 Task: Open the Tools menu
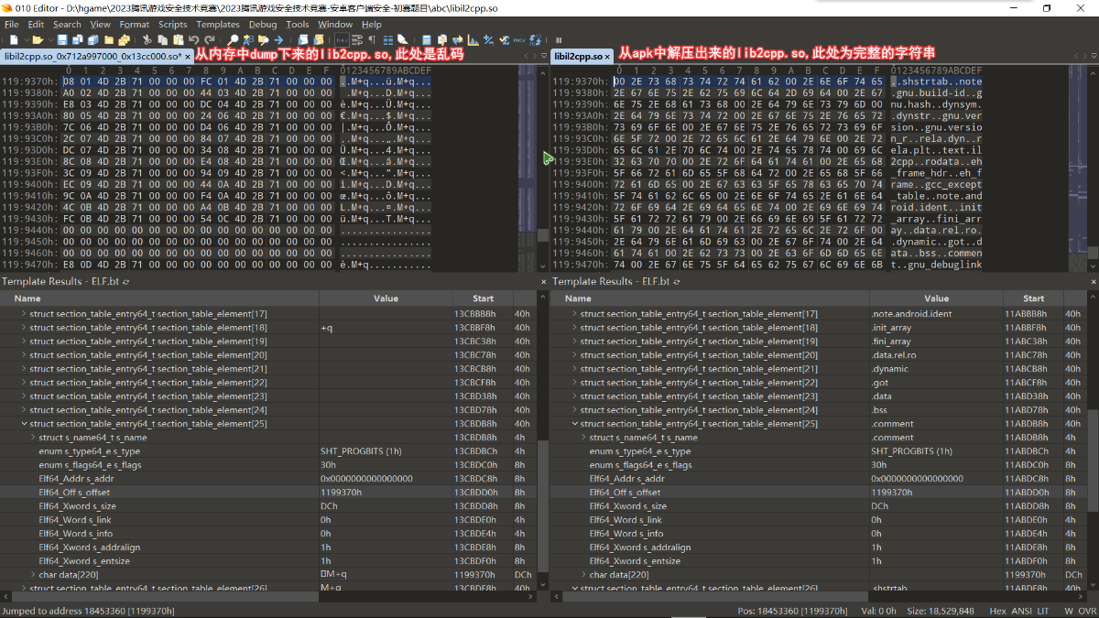pos(298,25)
